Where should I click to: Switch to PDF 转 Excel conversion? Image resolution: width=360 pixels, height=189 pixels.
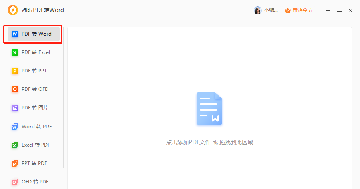(x=34, y=52)
